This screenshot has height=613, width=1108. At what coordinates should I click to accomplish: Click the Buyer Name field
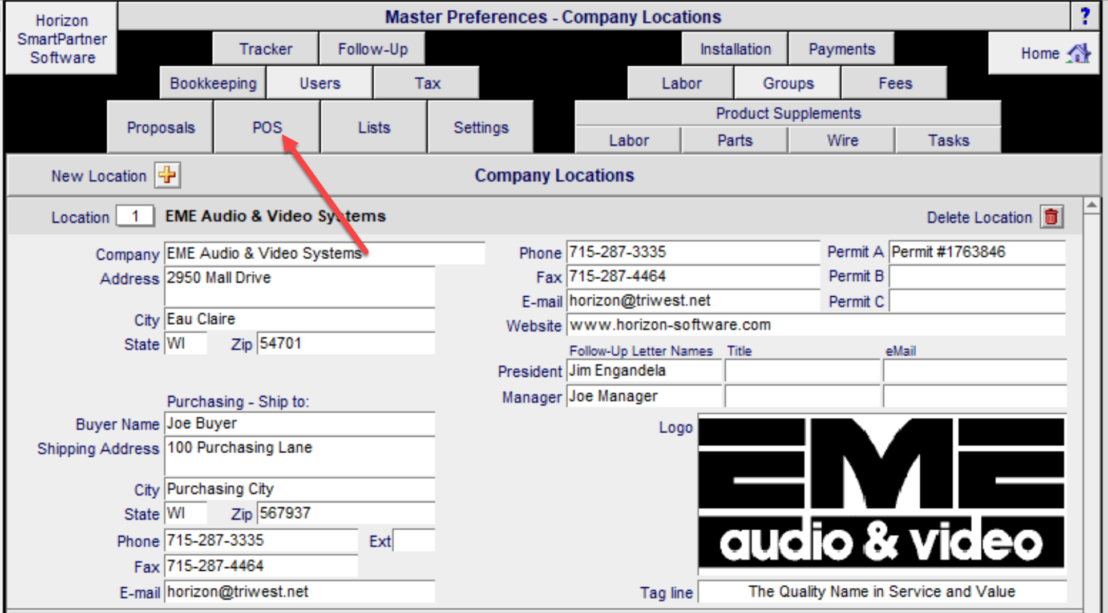[x=300, y=424]
